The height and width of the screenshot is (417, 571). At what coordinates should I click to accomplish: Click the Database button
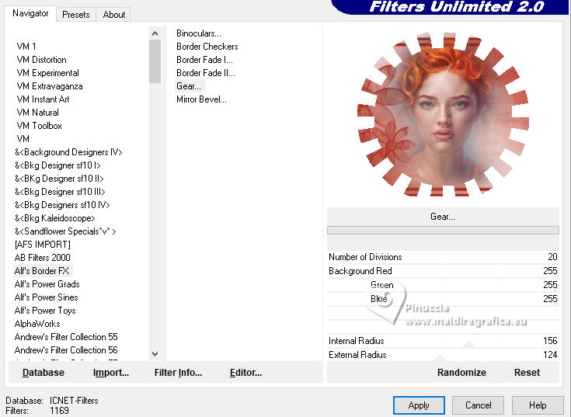pyautogui.click(x=44, y=373)
